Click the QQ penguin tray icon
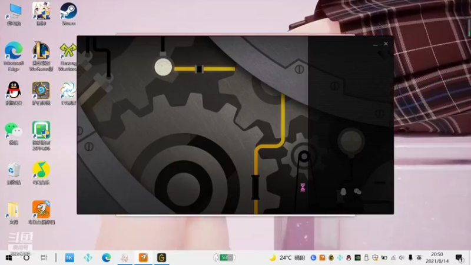Image resolution: width=471 pixels, height=265 pixels. pyautogui.click(x=349, y=258)
